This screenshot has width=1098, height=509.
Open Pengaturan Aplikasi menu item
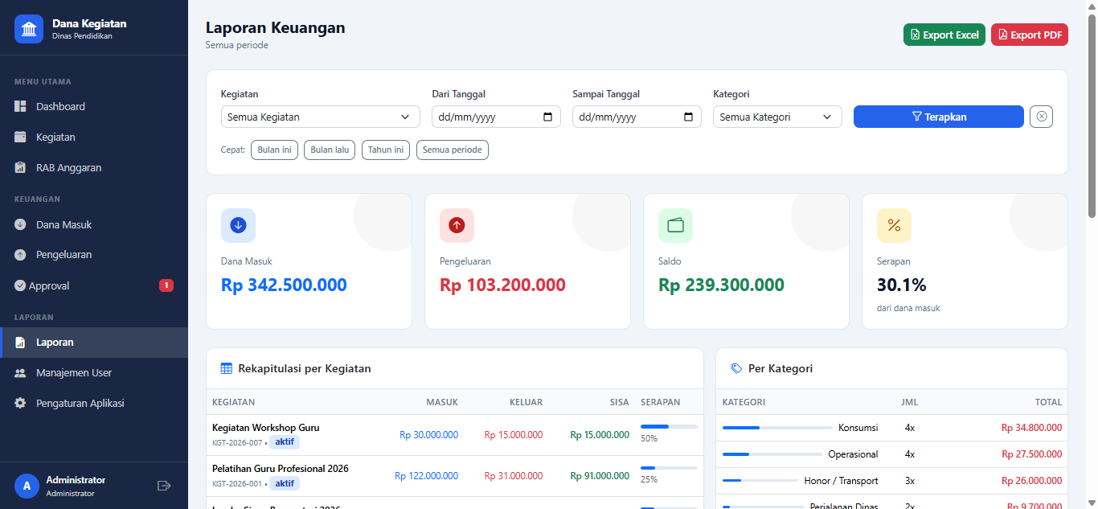pos(94,404)
